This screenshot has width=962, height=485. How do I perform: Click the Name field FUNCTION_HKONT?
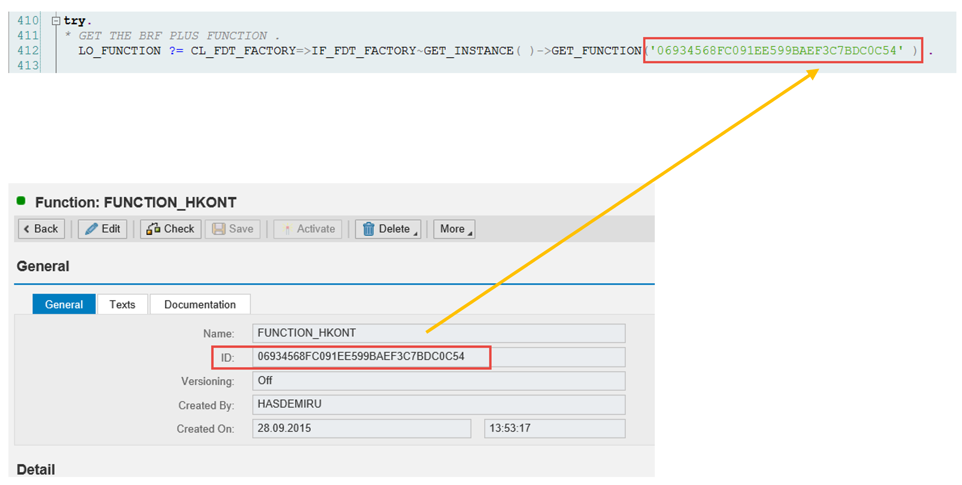click(x=438, y=333)
